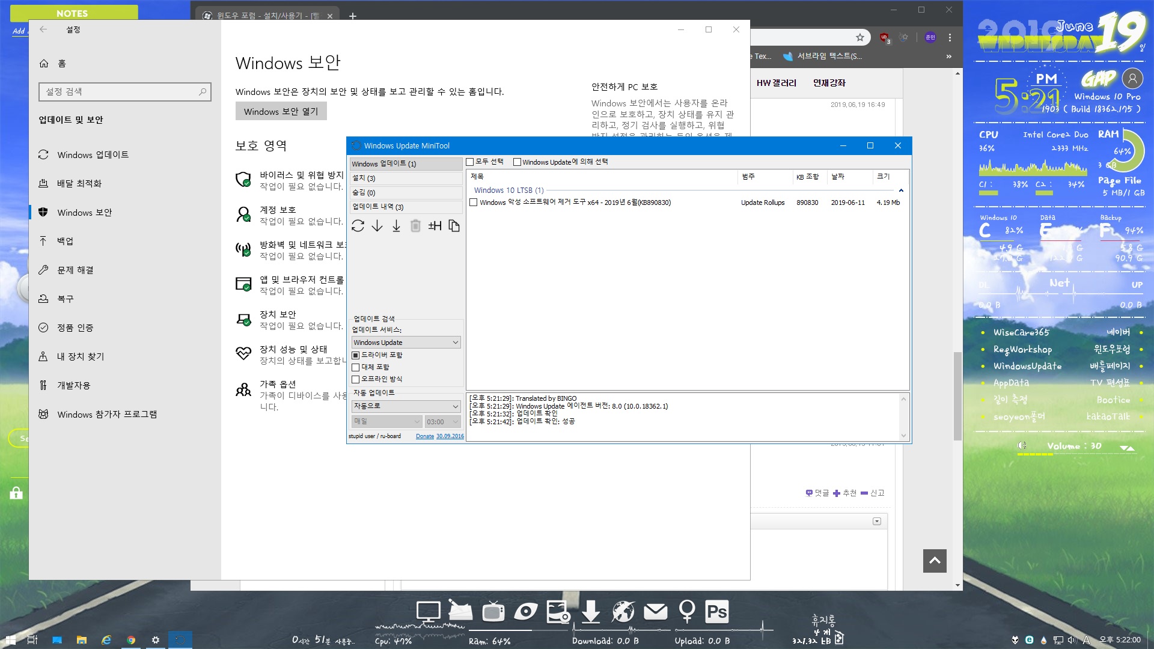Toggle the 드라이버 포함 checkbox
The image size is (1154, 649).
356,355
